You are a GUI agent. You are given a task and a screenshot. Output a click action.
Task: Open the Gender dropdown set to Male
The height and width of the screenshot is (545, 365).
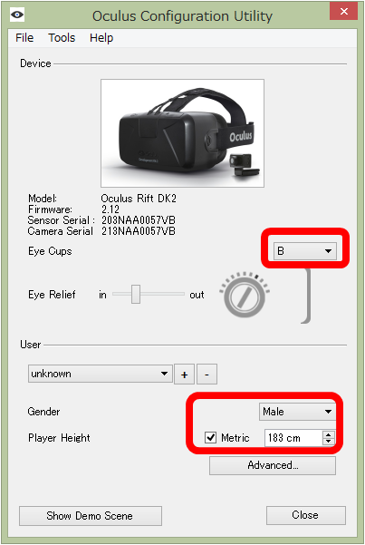[297, 412]
